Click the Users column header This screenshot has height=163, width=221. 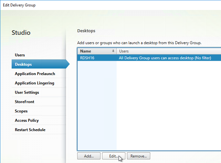(124, 51)
